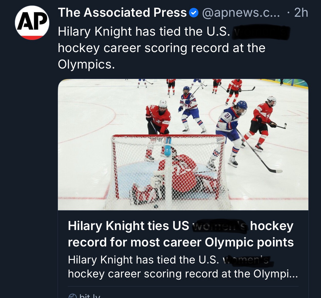
Task: Click the puck below the goal net
Action: tap(156, 206)
